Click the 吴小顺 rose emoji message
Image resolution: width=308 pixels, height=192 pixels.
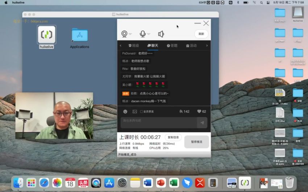click(143, 85)
